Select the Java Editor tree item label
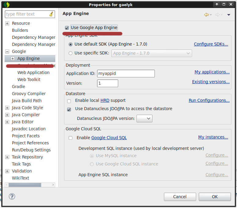 click(x=23, y=122)
